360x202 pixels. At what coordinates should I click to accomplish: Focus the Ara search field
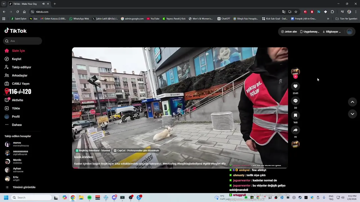22,41
